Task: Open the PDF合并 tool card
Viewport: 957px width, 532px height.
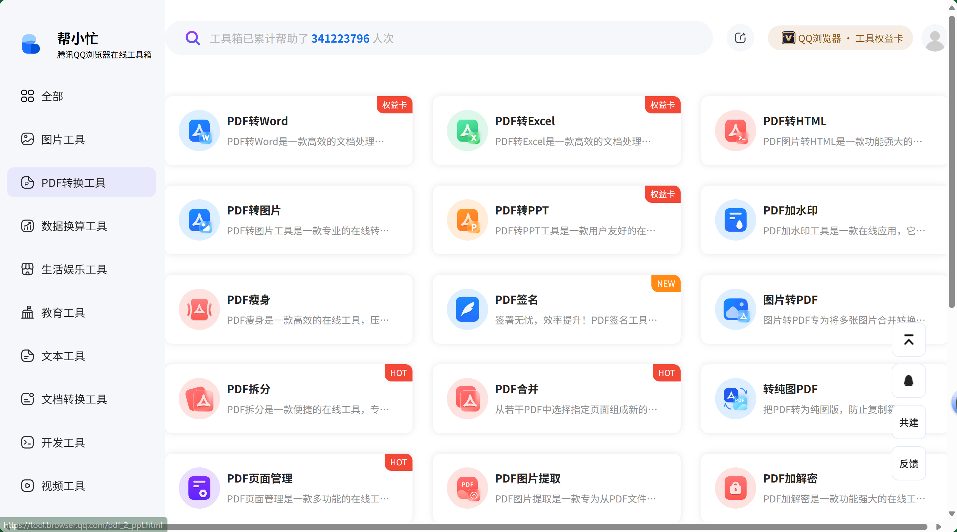Action: point(556,399)
